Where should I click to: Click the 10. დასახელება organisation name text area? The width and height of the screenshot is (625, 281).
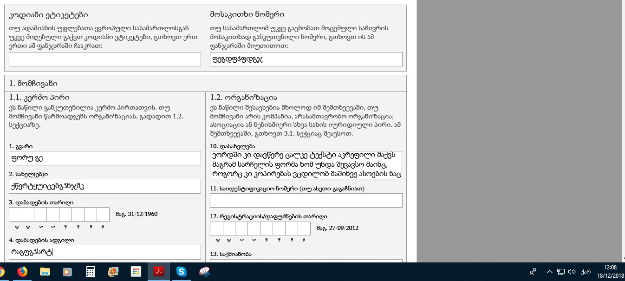(x=306, y=165)
